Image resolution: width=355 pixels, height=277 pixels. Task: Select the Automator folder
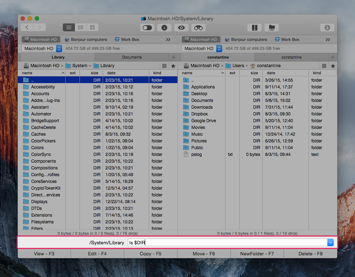click(98, 114)
